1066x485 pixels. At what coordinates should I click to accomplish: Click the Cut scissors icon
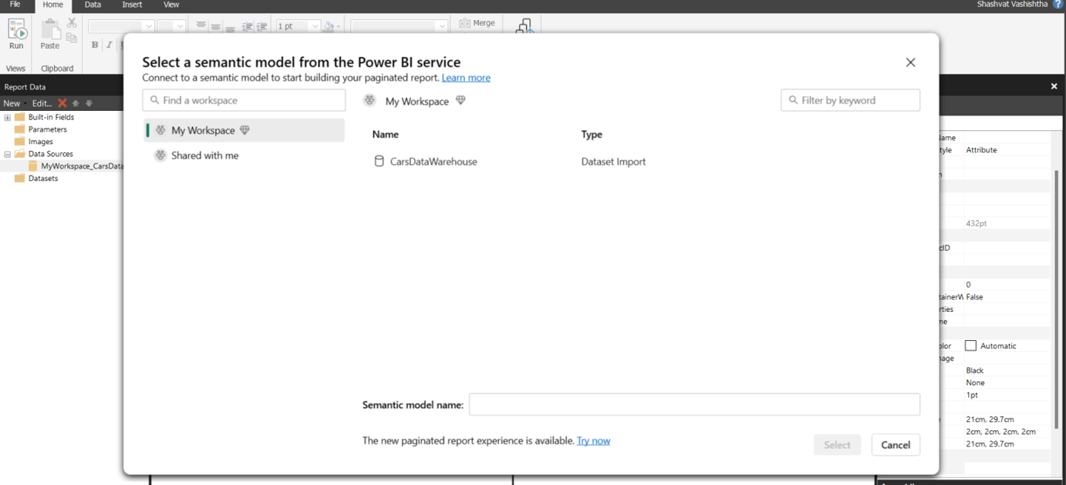point(72,21)
